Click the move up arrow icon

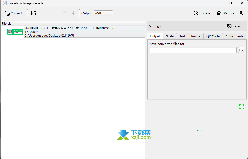tap(64, 13)
